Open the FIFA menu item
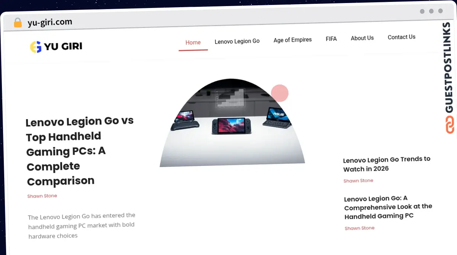The image size is (457, 255). 331,38
